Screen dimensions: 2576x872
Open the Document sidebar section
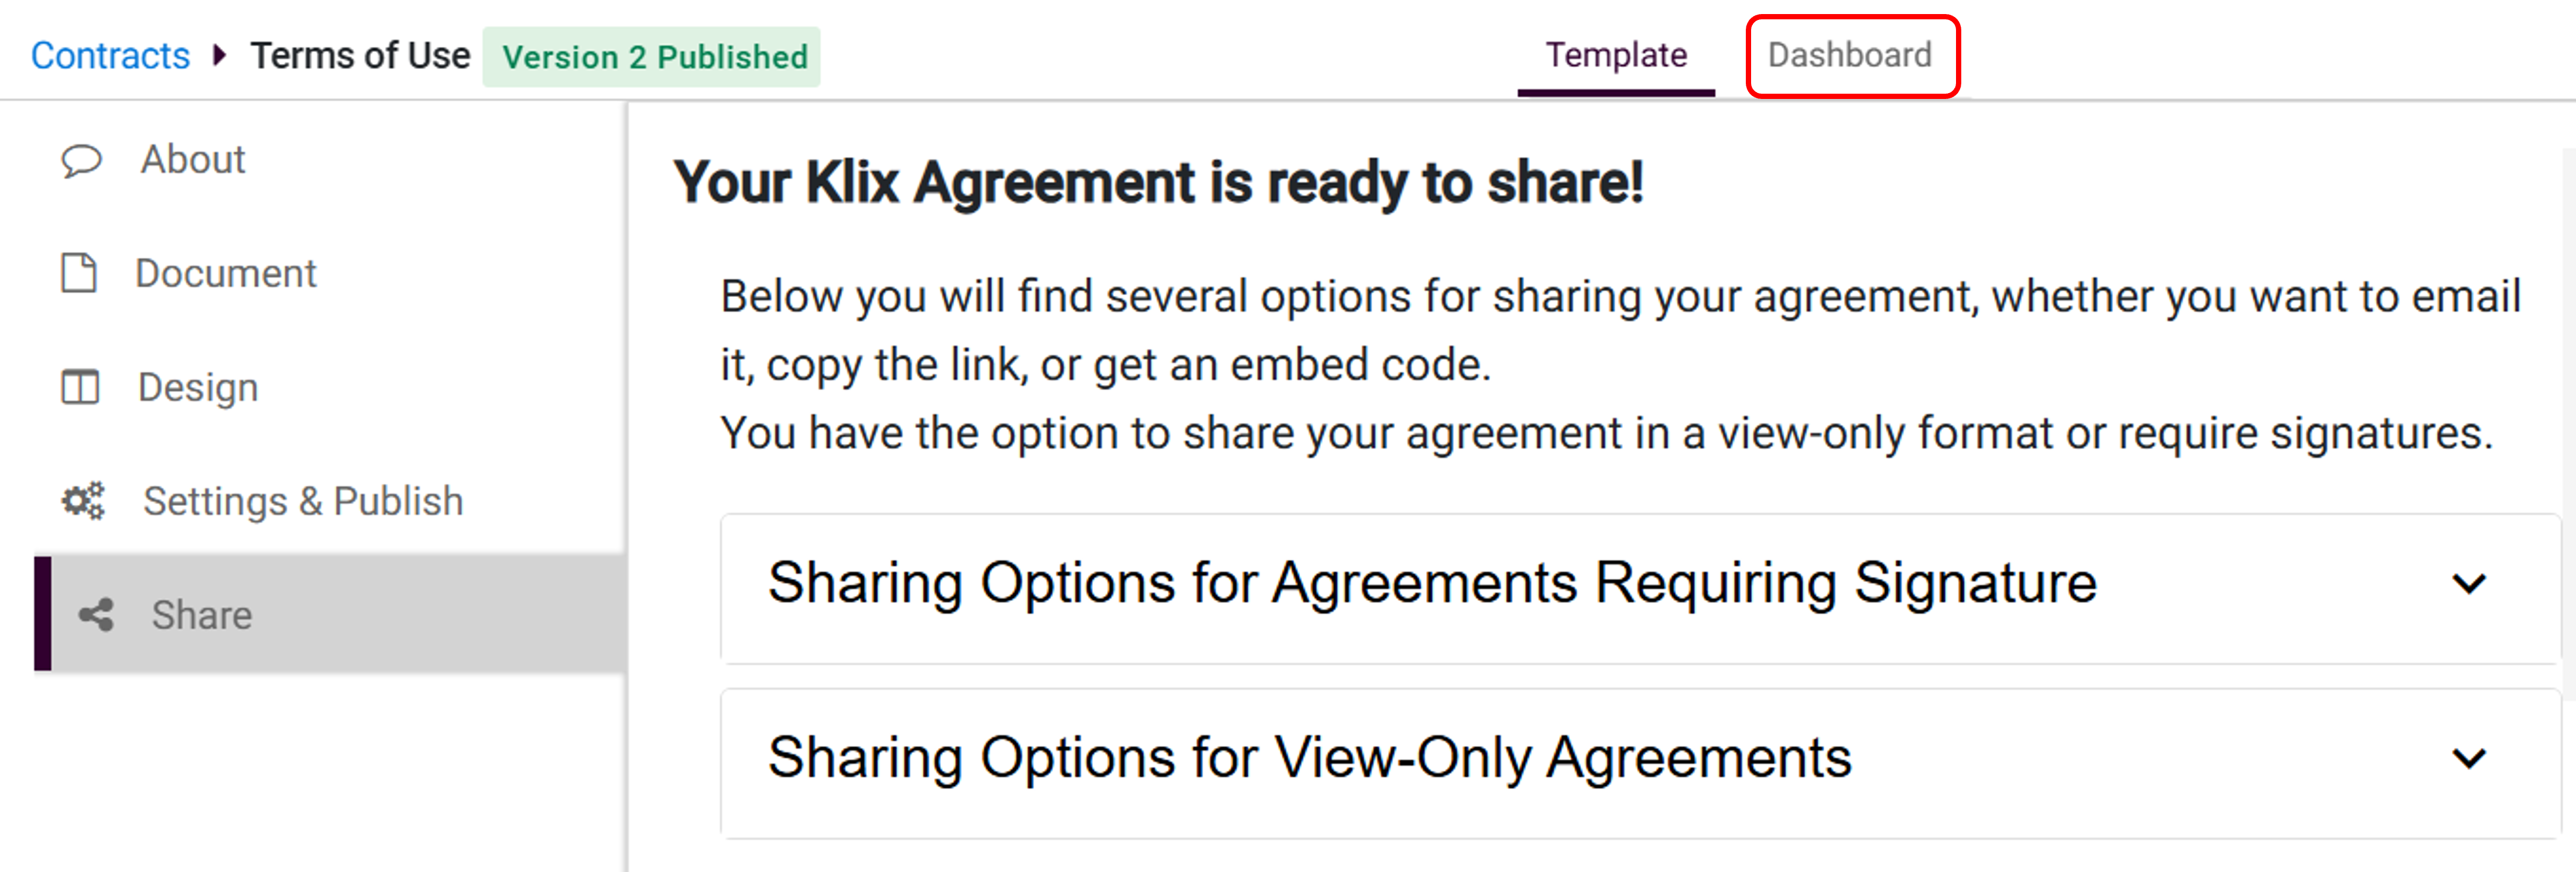(x=225, y=273)
